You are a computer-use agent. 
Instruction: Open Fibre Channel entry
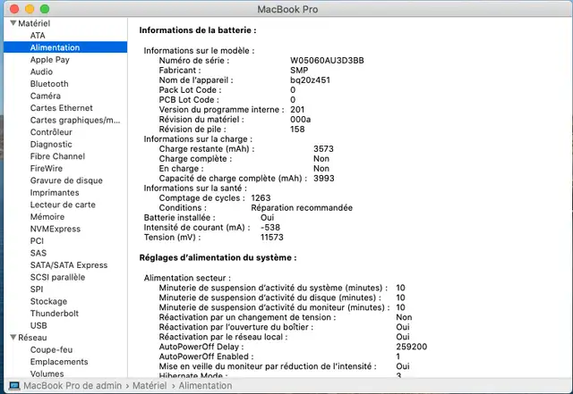[57, 156]
